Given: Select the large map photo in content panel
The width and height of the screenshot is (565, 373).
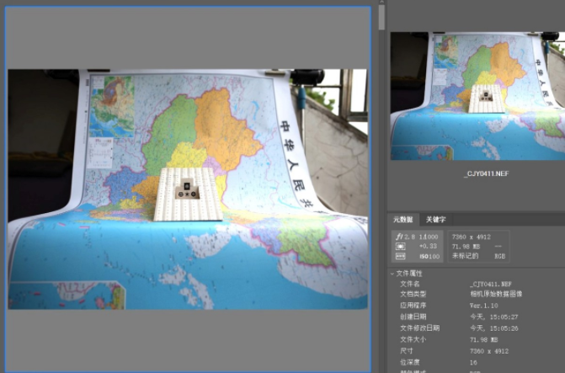Looking at the screenshot, I should (188, 189).
